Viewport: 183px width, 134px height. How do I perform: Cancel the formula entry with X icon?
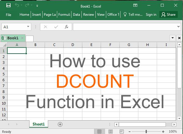point(45,27)
